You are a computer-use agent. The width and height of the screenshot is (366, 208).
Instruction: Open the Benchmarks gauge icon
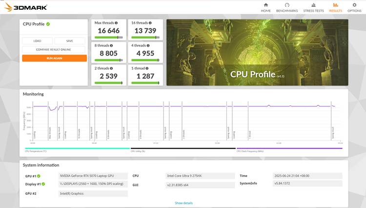[x=287, y=5]
